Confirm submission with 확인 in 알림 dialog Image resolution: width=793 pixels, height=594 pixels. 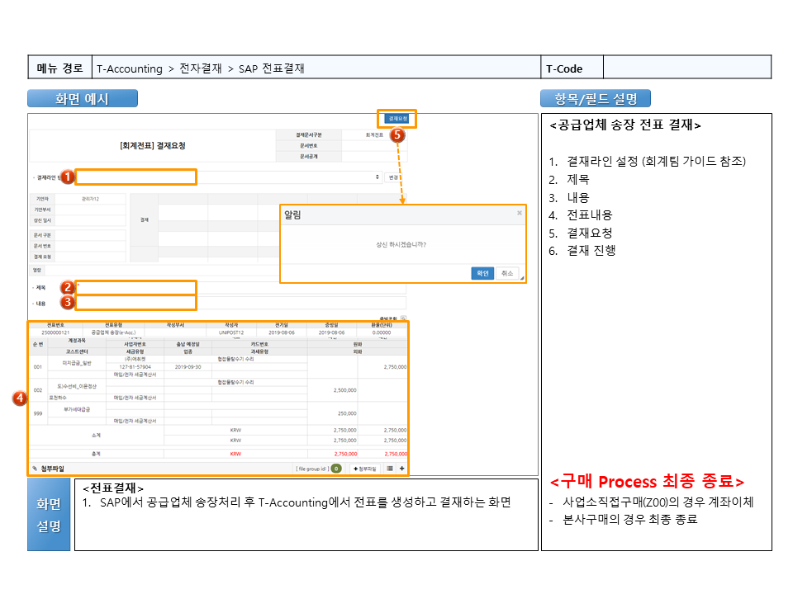tap(482, 273)
